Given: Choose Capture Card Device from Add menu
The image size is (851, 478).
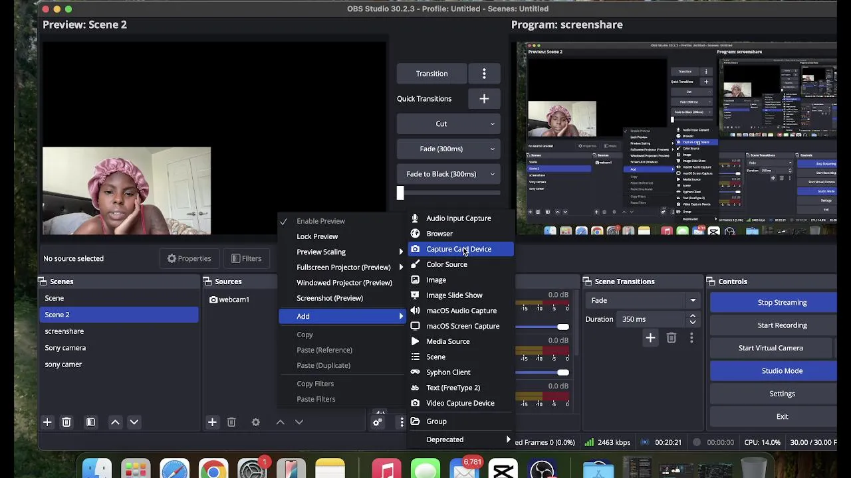Looking at the screenshot, I should click(461, 249).
